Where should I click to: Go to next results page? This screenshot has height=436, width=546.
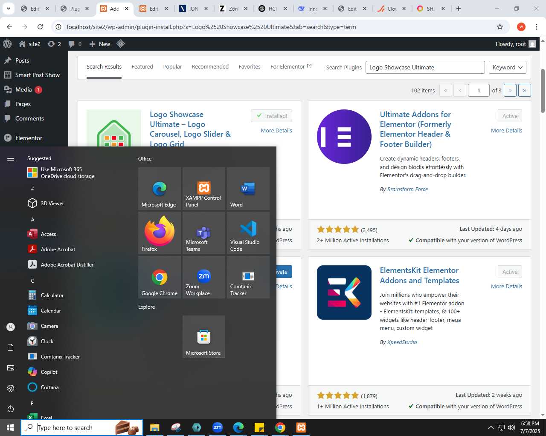510,90
